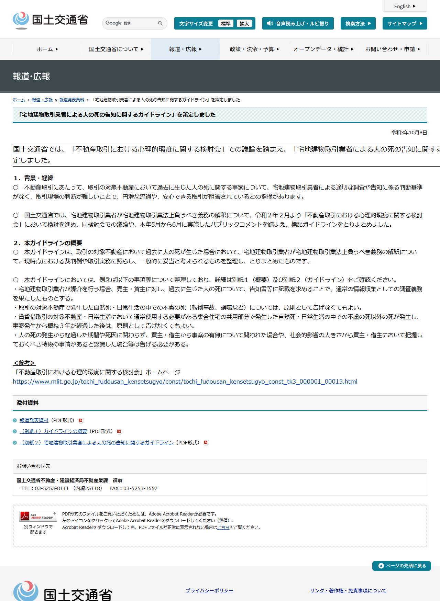Open プライバシーポリシー footer link
The height and width of the screenshot is (601, 440).
click(209, 591)
